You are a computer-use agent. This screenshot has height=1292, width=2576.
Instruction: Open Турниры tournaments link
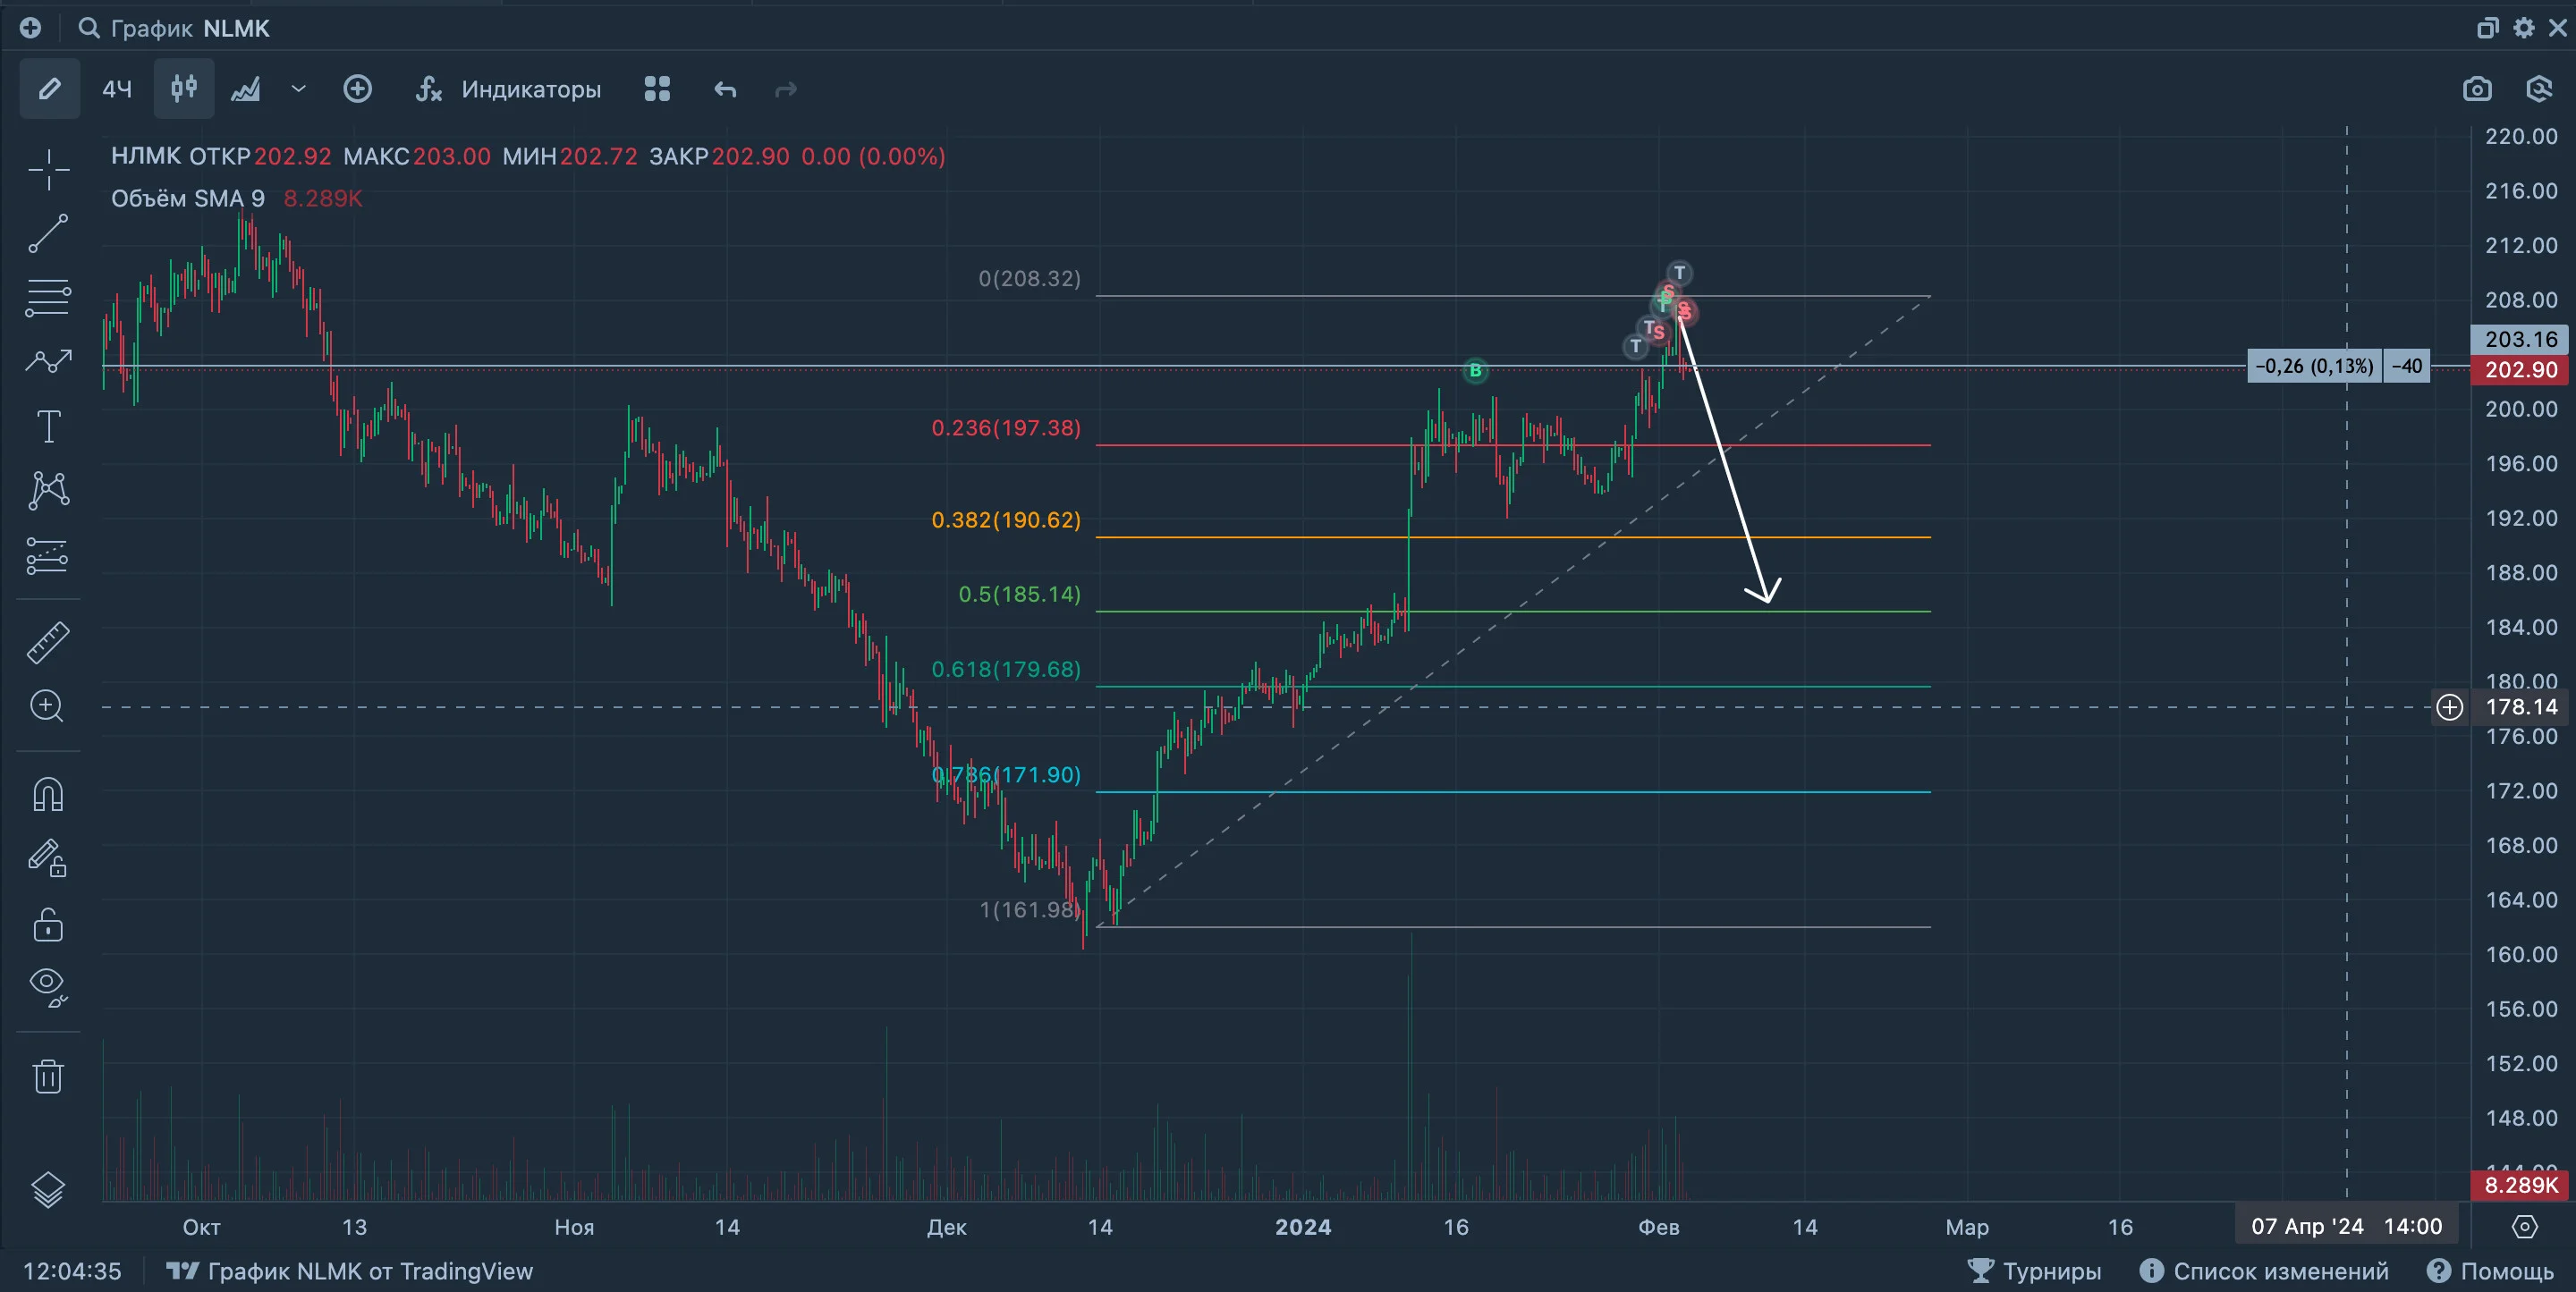(2035, 1271)
